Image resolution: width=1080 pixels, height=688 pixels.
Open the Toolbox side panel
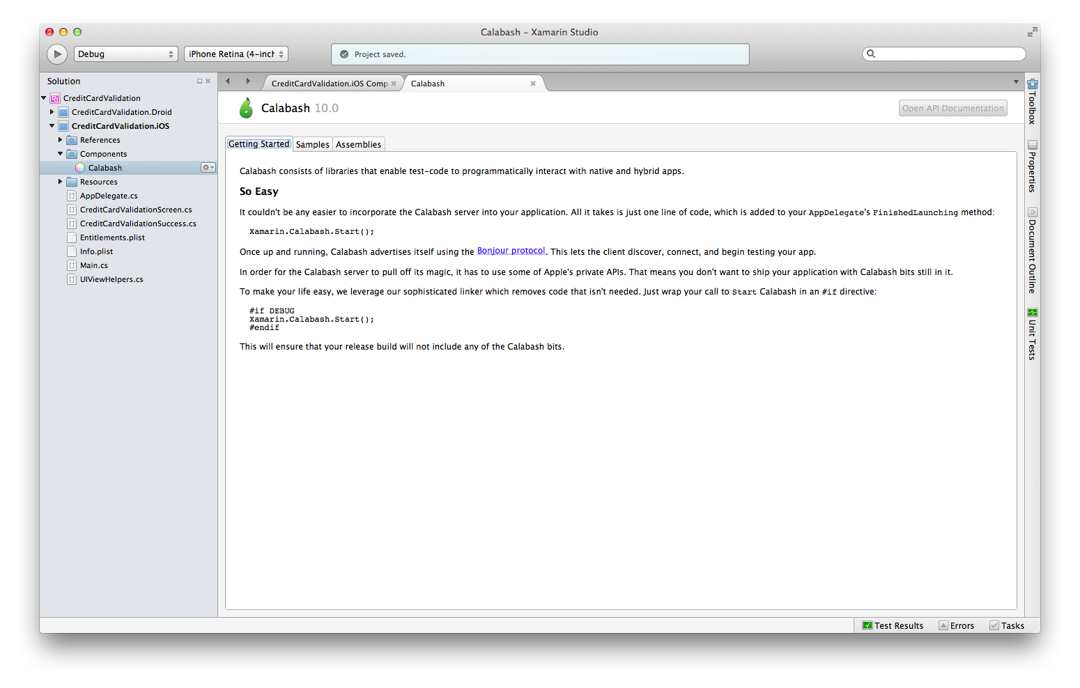(x=1032, y=102)
